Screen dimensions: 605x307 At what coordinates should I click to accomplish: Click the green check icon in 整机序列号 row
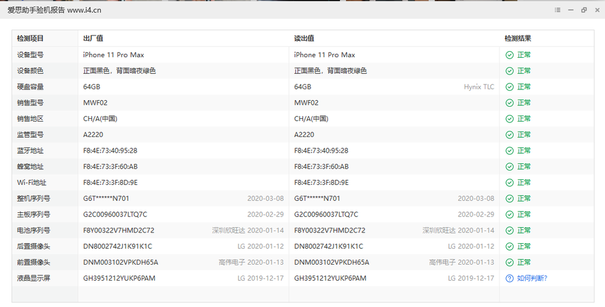(x=510, y=198)
